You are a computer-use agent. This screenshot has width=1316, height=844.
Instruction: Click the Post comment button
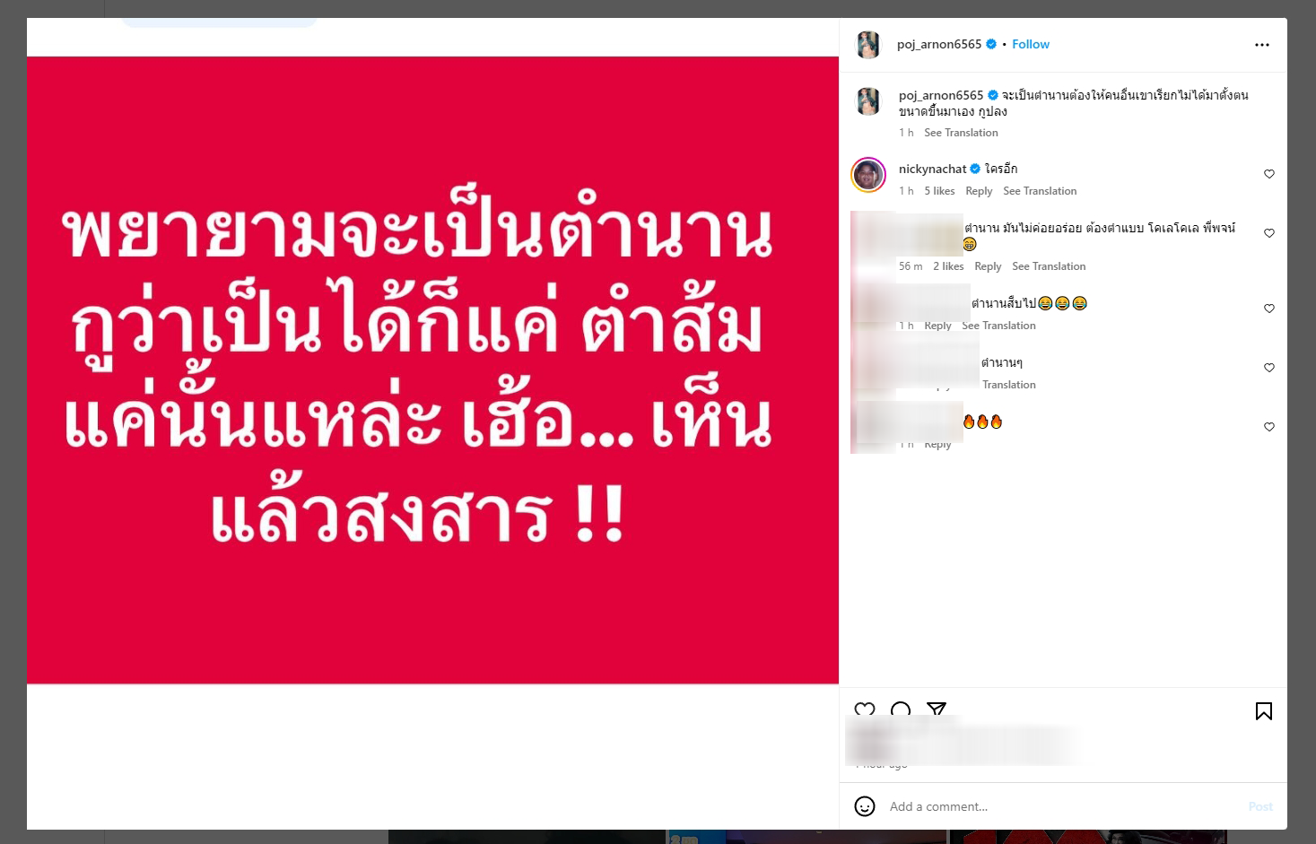(x=1260, y=806)
